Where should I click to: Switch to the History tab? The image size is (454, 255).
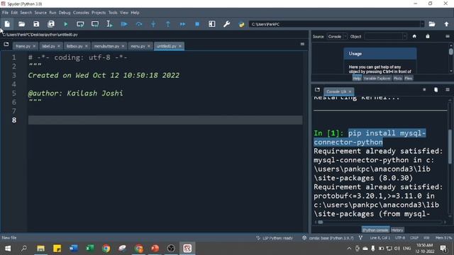[397, 230]
